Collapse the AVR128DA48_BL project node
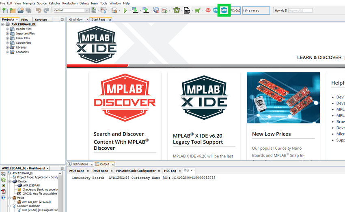345x212 pixels. (3, 24)
